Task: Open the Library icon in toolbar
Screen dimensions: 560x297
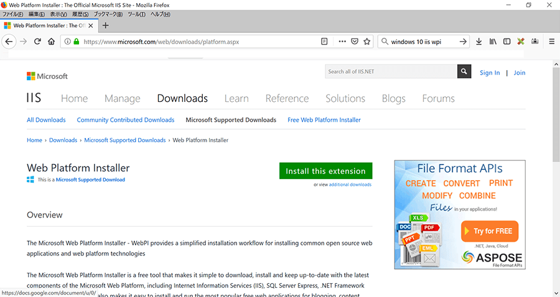Action: 493,42
